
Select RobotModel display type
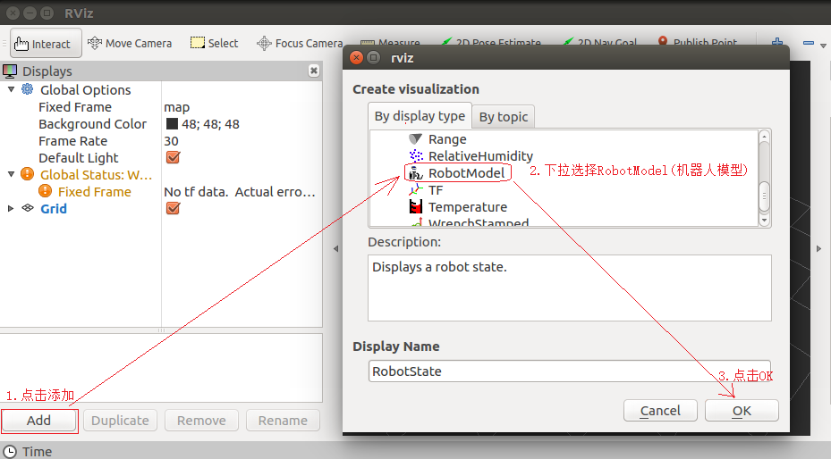point(466,173)
